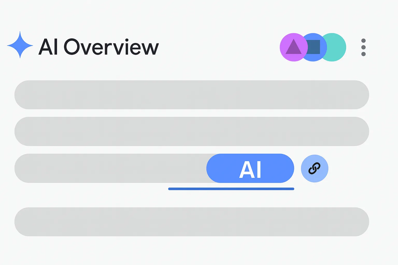398x265 pixels.
Task: Select the second gray placeholder text bar
Action: [x=192, y=131]
